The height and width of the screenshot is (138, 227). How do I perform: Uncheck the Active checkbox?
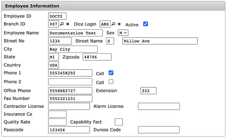pyautogui.click(x=146, y=24)
